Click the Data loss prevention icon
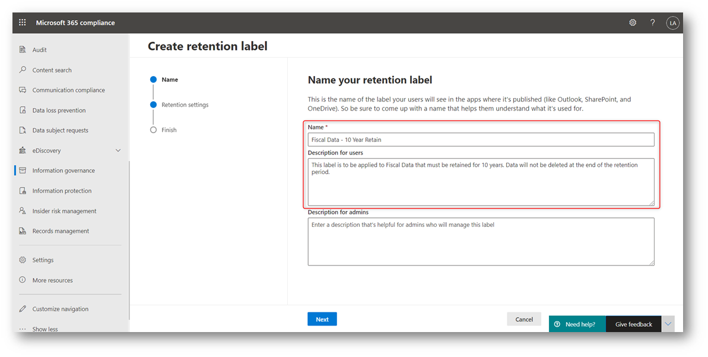 (x=23, y=110)
